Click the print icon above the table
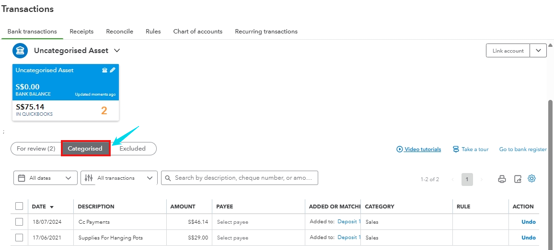The image size is (554, 250). pyautogui.click(x=502, y=179)
